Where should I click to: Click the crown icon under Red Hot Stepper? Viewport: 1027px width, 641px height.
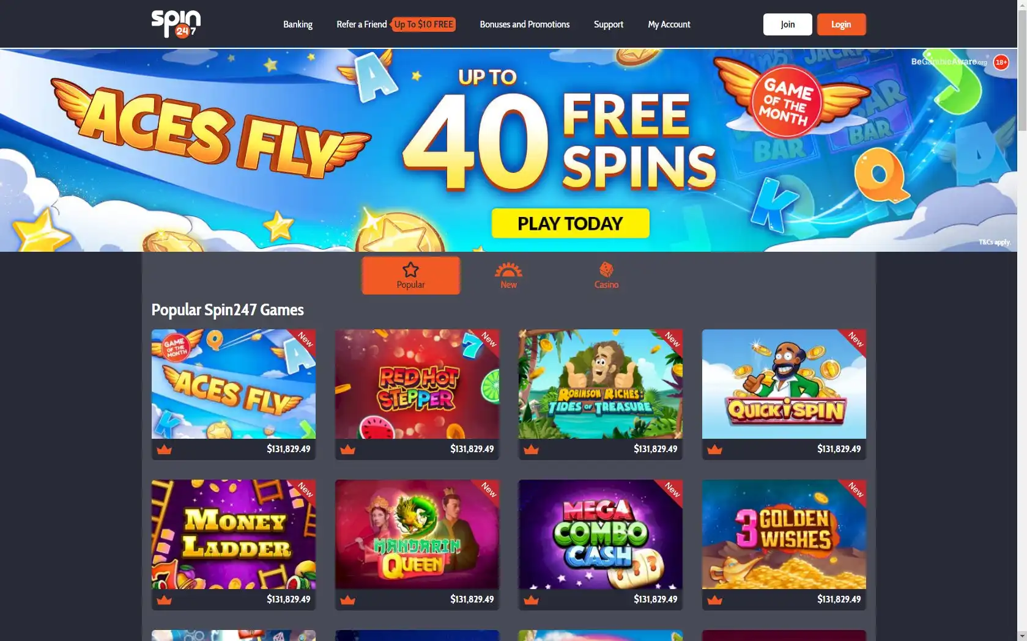(347, 449)
